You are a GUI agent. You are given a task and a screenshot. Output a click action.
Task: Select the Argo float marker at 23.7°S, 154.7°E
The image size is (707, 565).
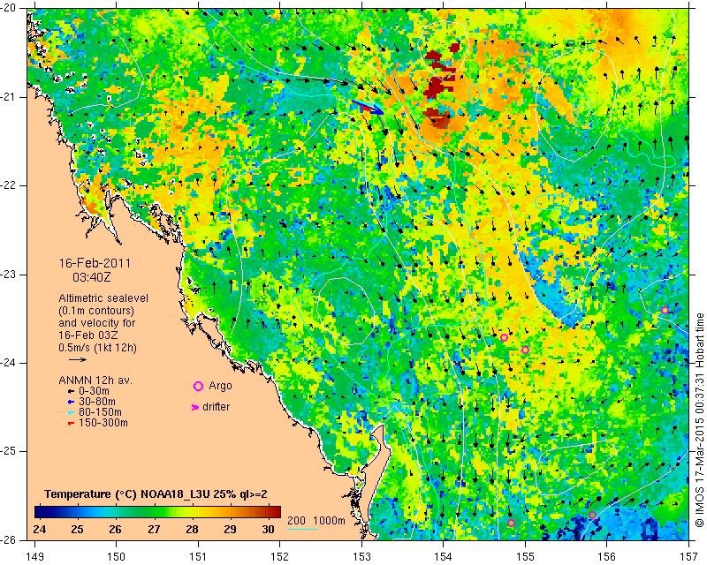coord(504,338)
